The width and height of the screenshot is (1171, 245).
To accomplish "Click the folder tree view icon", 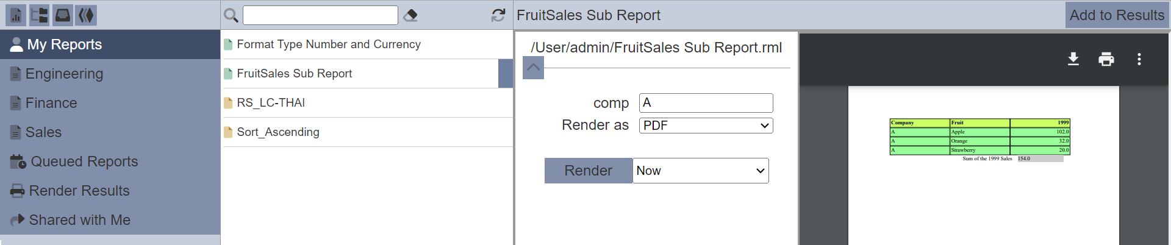I will [x=40, y=15].
